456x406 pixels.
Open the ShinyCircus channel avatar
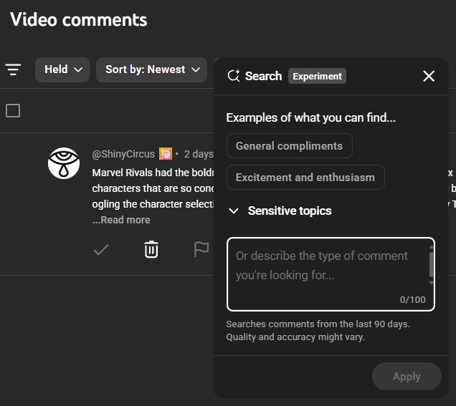(64, 163)
